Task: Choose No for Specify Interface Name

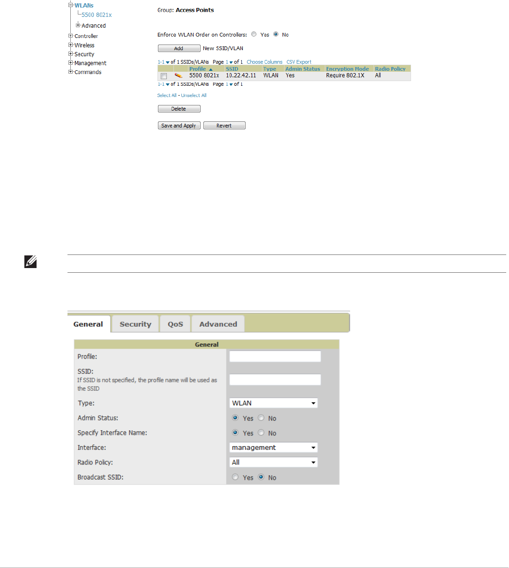Action: (x=261, y=433)
